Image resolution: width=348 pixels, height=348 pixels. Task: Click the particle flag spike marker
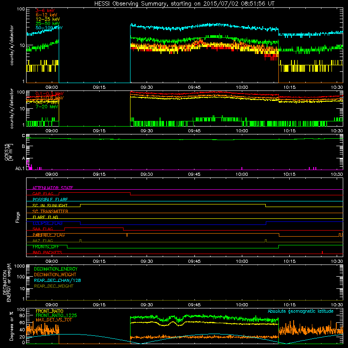click(x=127, y=235)
